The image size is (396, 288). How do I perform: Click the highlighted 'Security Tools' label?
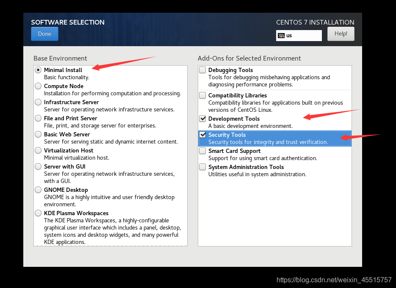(227, 135)
